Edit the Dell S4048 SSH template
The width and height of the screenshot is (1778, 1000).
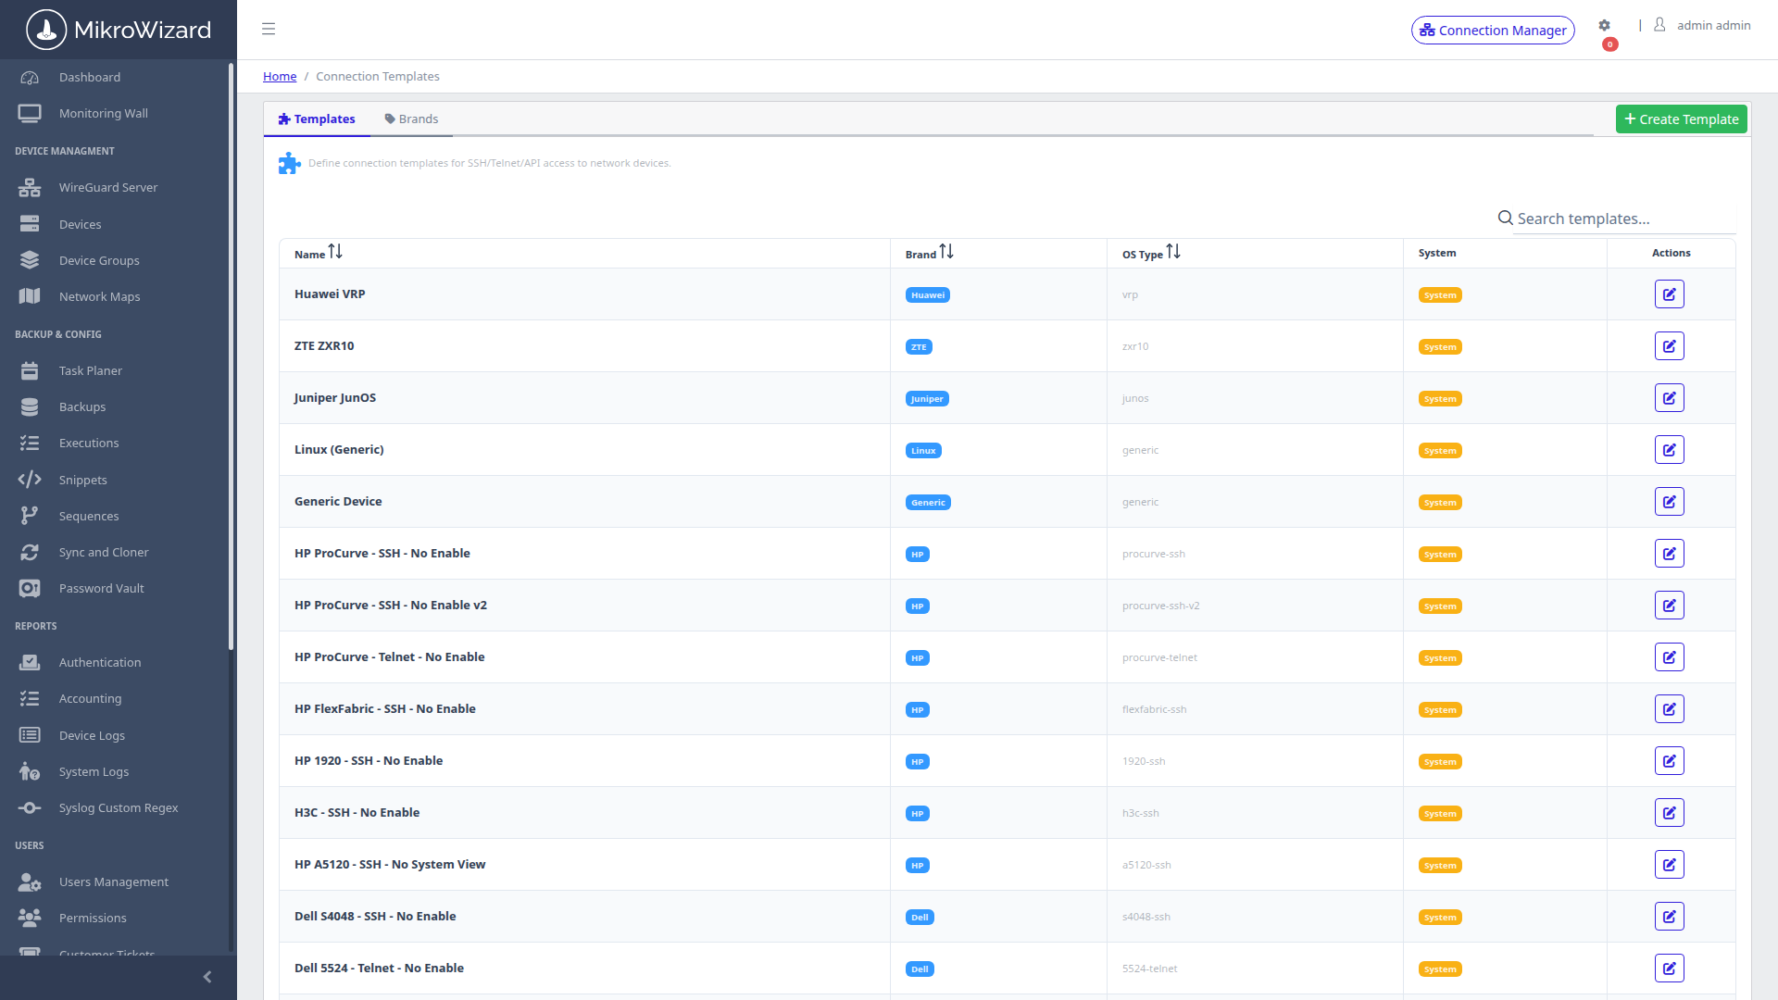pyautogui.click(x=1669, y=917)
